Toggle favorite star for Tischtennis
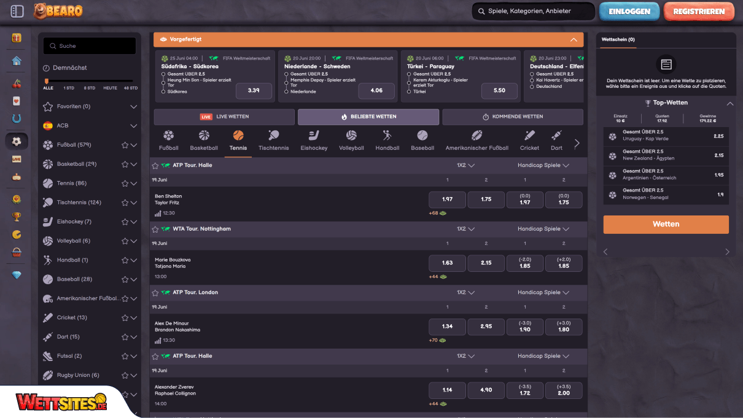Viewport: 743px width, 418px height. [x=125, y=203]
